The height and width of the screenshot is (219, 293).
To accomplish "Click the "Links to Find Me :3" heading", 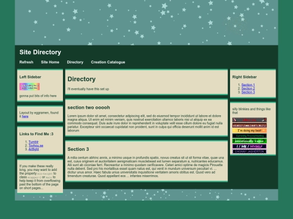I will pyautogui.click(x=36, y=134).
